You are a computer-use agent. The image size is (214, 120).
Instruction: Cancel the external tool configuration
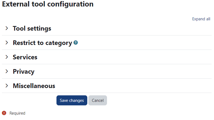98,100
